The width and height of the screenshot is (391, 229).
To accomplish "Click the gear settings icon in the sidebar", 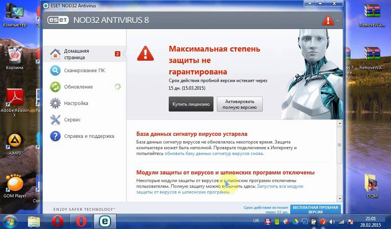I will pos(55,103).
